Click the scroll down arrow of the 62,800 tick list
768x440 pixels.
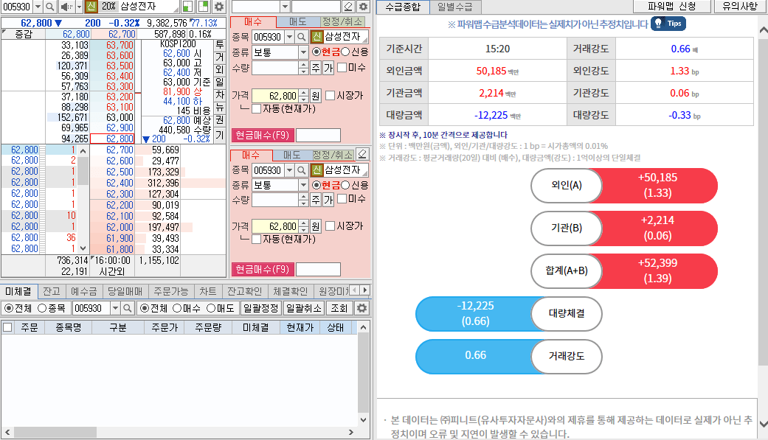tap(83, 248)
